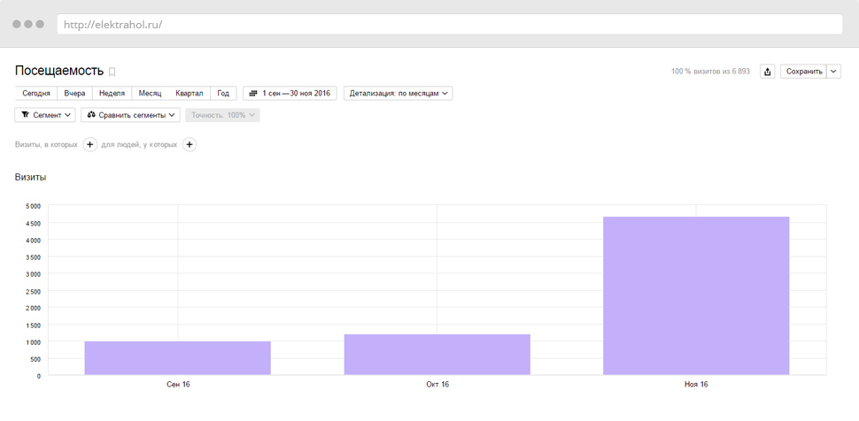Open the Сегмент dropdown
This screenshot has width=859, height=421.
[45, 115]
